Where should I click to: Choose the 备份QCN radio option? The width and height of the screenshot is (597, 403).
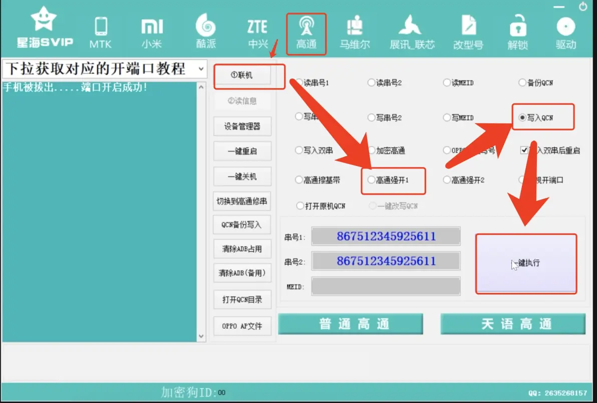click(522, 83)
